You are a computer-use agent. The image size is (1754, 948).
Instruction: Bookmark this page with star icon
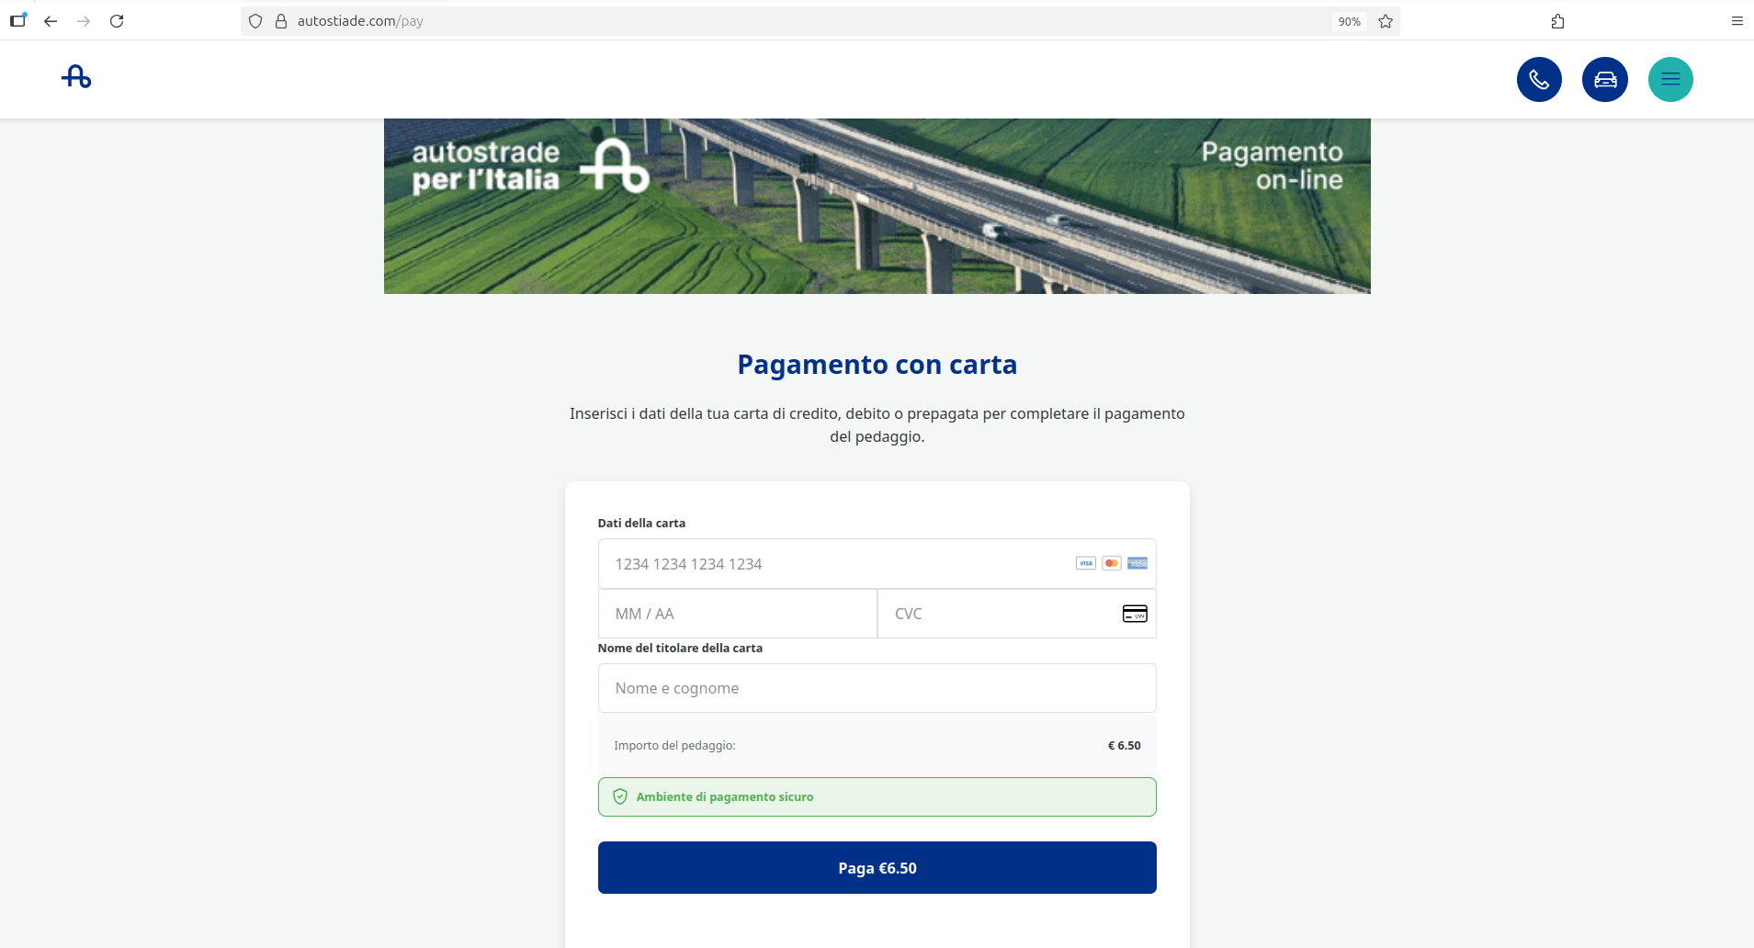point(1386,21)
